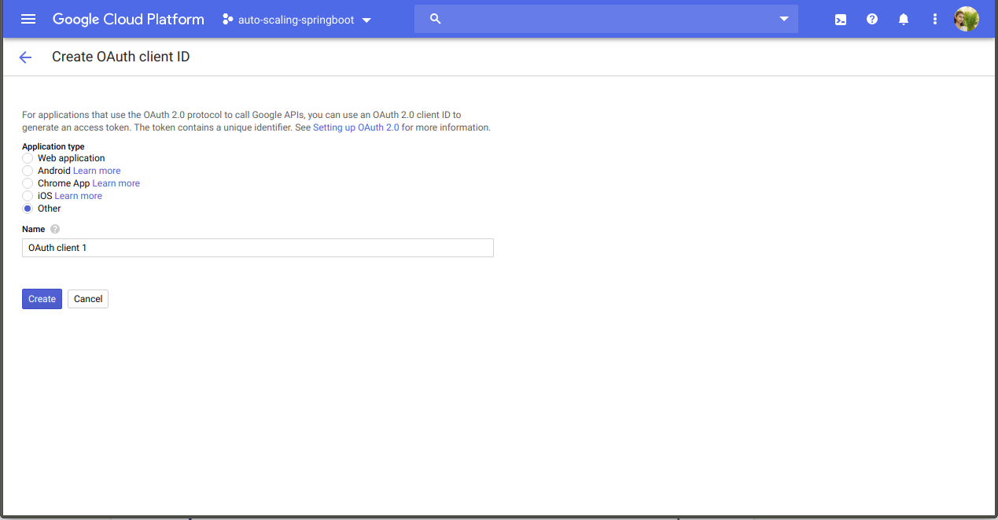Open the auto-scaling-springboot project switcher
Image resolution: width=998 pixels, height=520 pixels.
point(296,20)
